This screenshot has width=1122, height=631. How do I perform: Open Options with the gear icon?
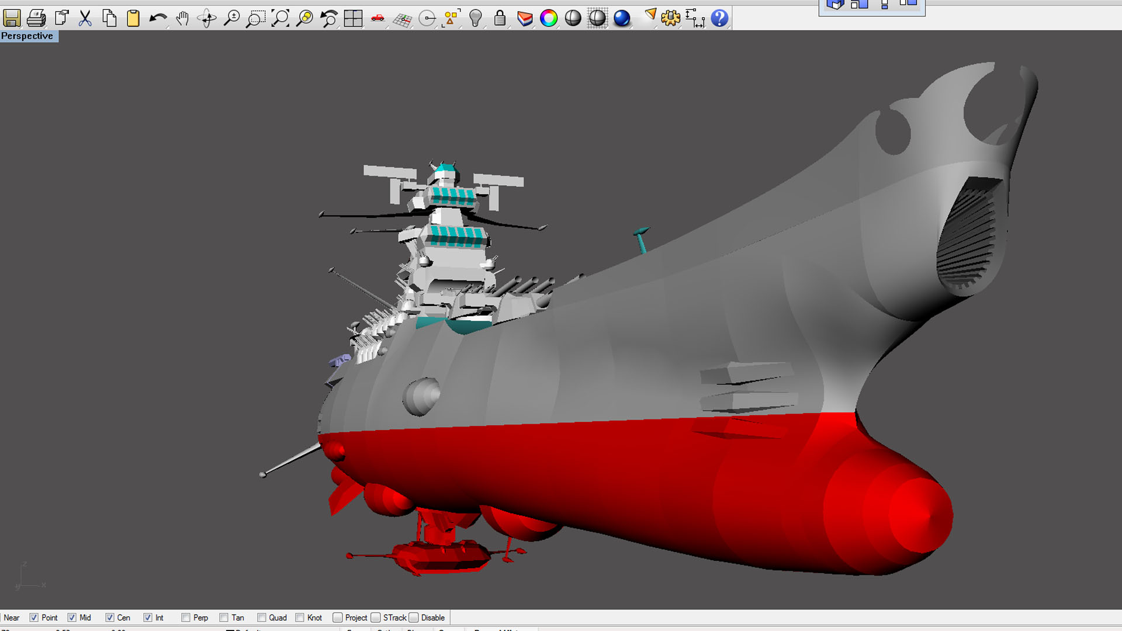point(670,18)
